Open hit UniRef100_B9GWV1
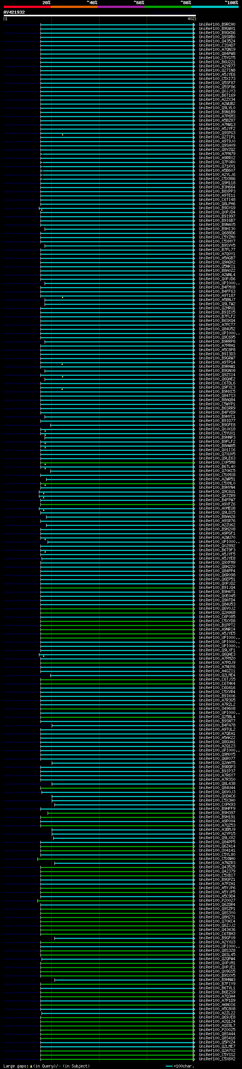The height and width of the screenshot is (1069, 242). 217,29
